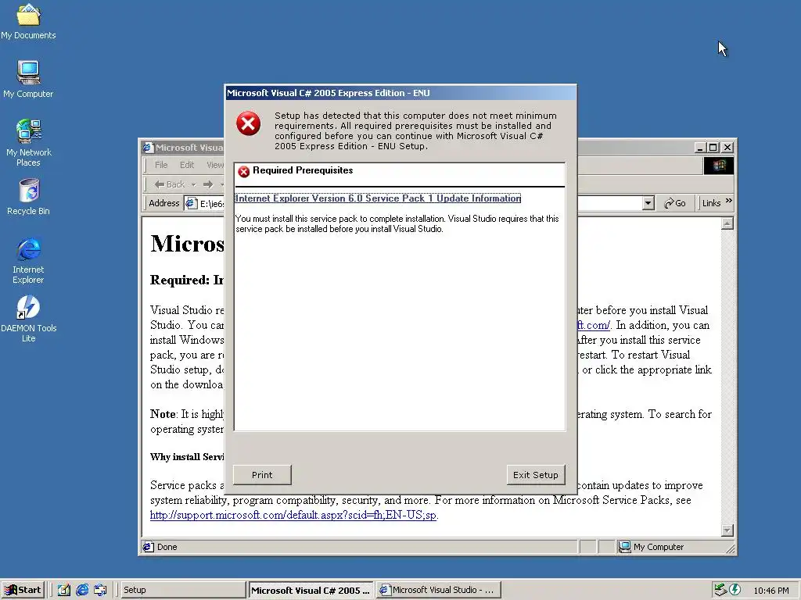This screenshot has height=600, width=801.
Task: Open My Documents desktop icon
Action: click(x=28, y=21)
